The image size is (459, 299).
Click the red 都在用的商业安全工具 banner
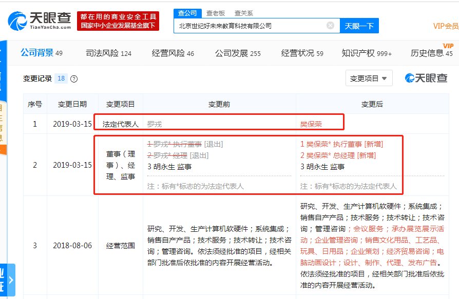[x=118, y=21]
